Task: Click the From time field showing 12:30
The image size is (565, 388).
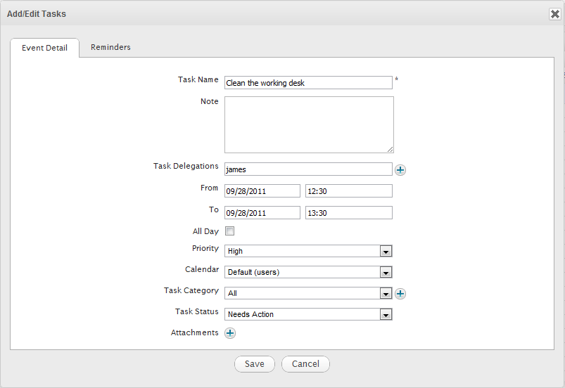Action: (x=349, y=191)
